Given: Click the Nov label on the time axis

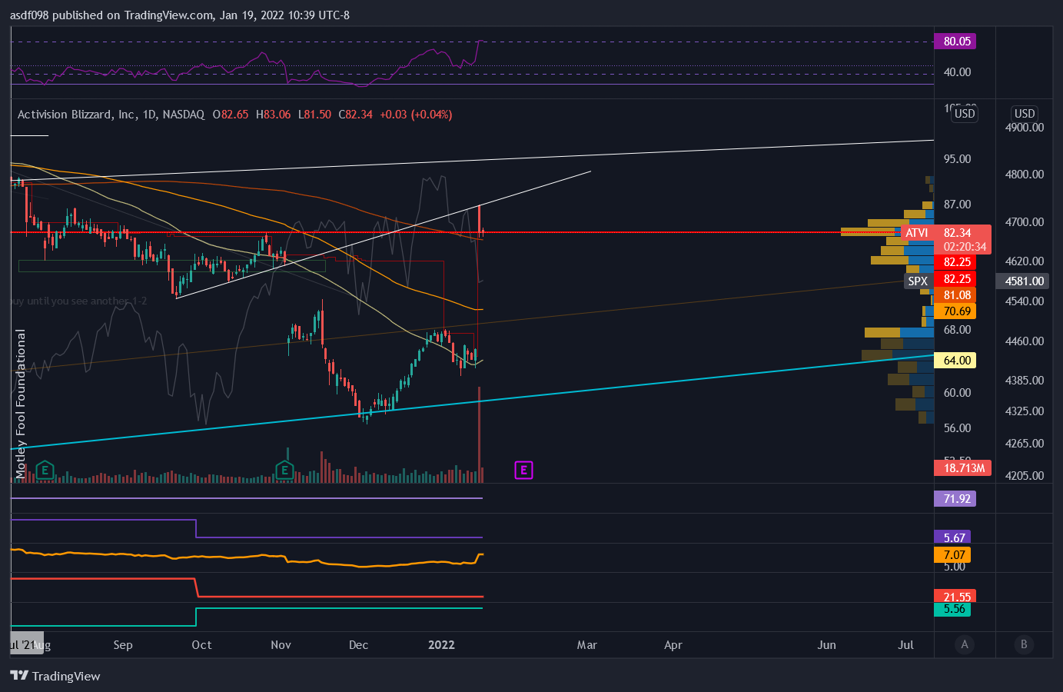Looking at the screenshot, I should pos(281,644).
